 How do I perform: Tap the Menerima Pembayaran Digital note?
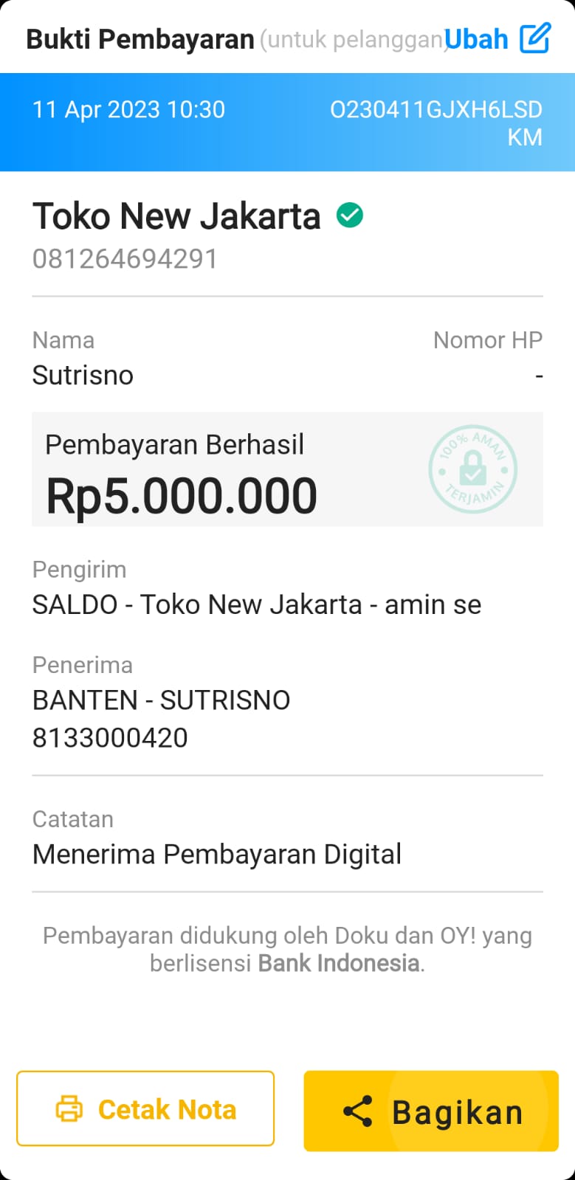click(217, 855)
